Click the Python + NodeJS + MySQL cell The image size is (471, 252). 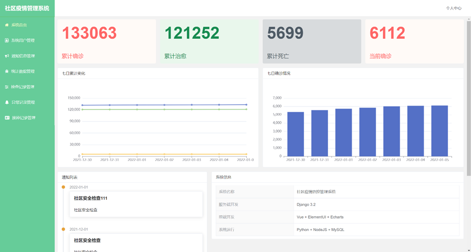click(376, 230)
